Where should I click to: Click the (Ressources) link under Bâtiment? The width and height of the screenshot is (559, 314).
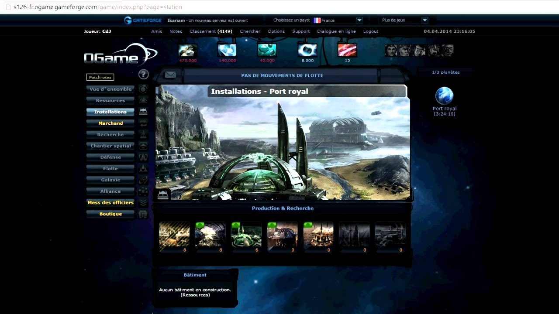pyautogui.click(x=195, y=295)
